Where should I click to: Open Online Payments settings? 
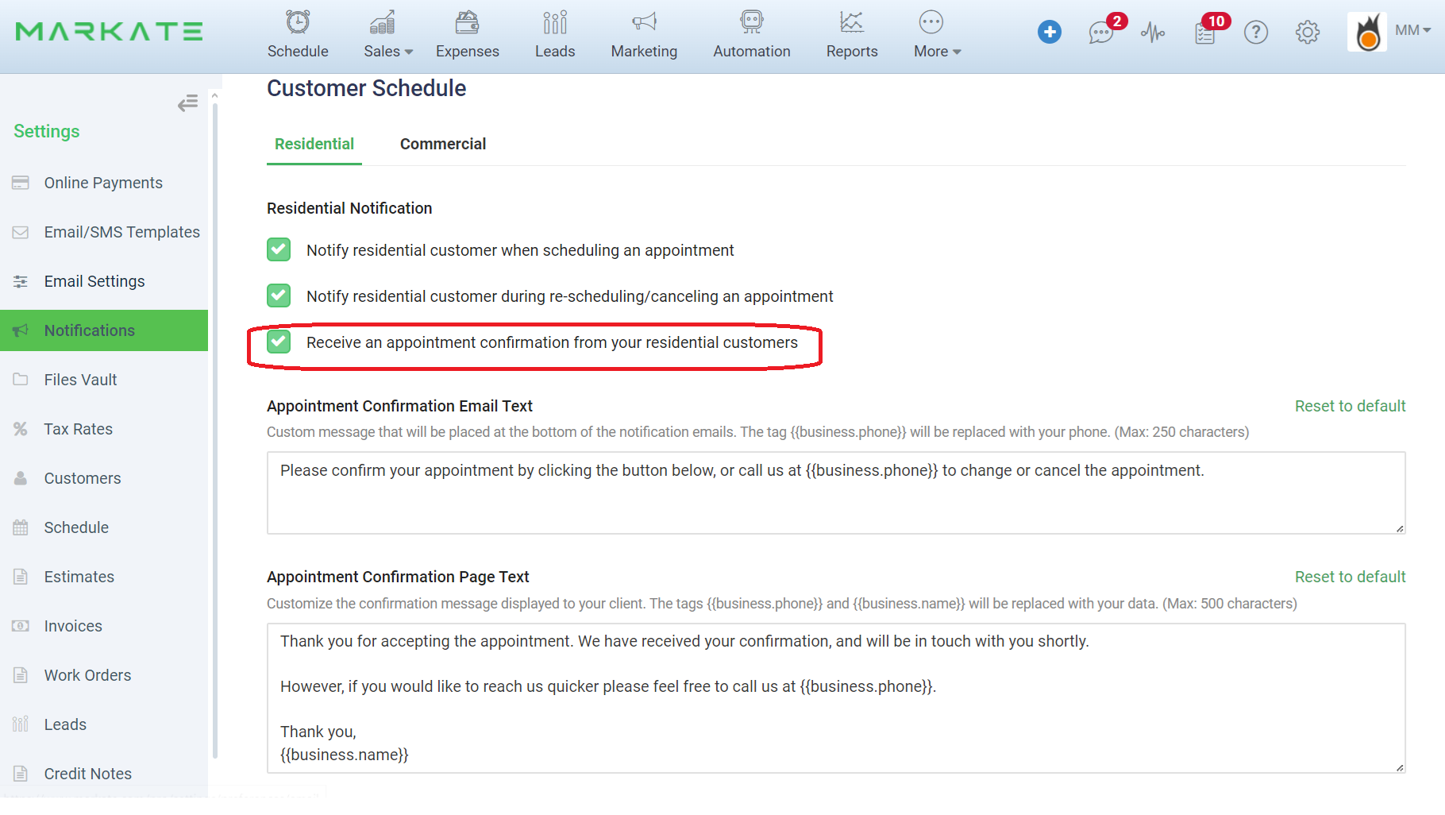click(x=104, y=183)
